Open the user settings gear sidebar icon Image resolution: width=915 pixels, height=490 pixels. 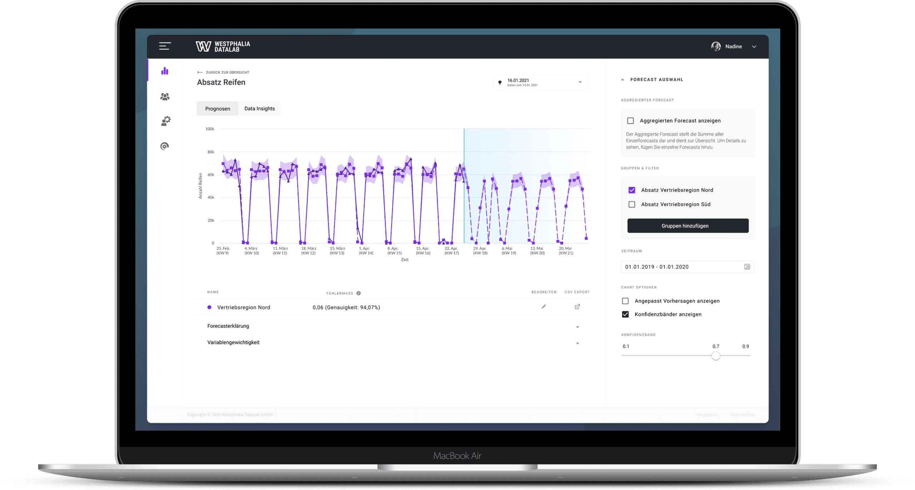click(x=165, y=121)
